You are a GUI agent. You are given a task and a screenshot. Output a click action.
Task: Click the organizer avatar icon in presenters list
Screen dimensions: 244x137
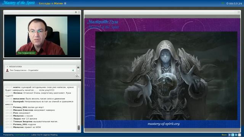tap(7, 70)
